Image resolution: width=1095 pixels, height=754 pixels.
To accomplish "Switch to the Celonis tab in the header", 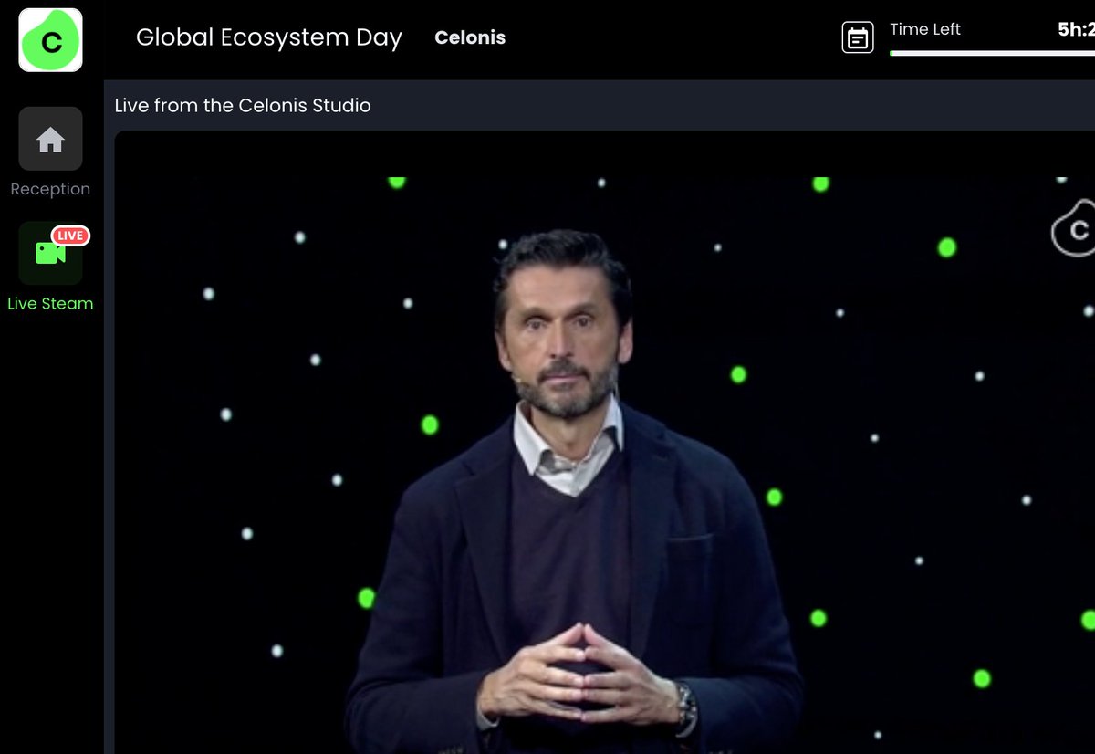I will 470,37.
